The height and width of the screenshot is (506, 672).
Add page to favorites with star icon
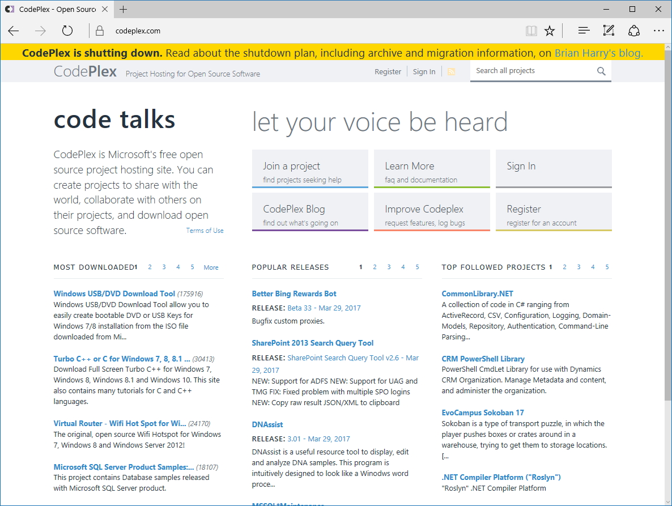pyautogui.click(x=550, y=31)
